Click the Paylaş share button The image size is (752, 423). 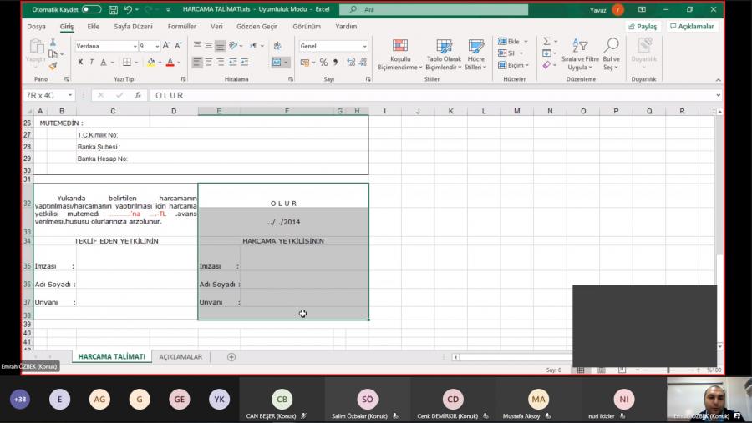coord(643,27)
